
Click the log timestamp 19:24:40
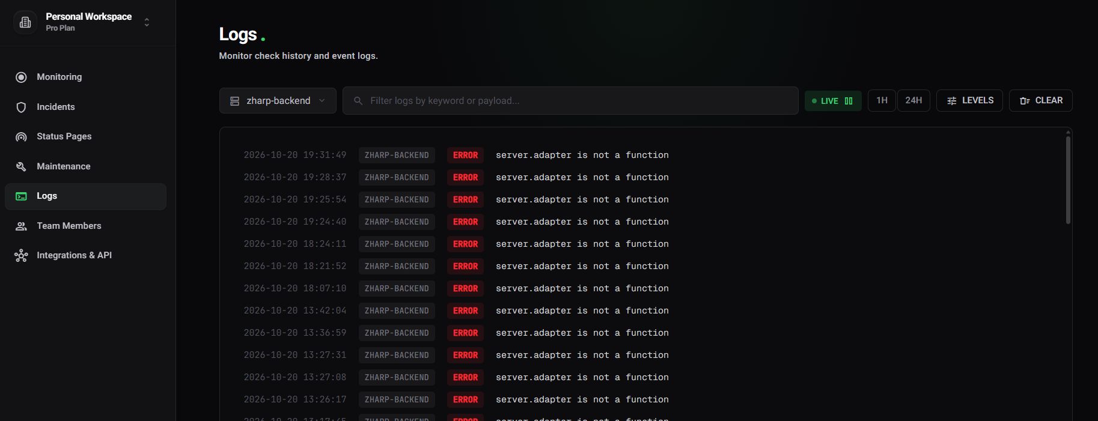coord(295,222)
